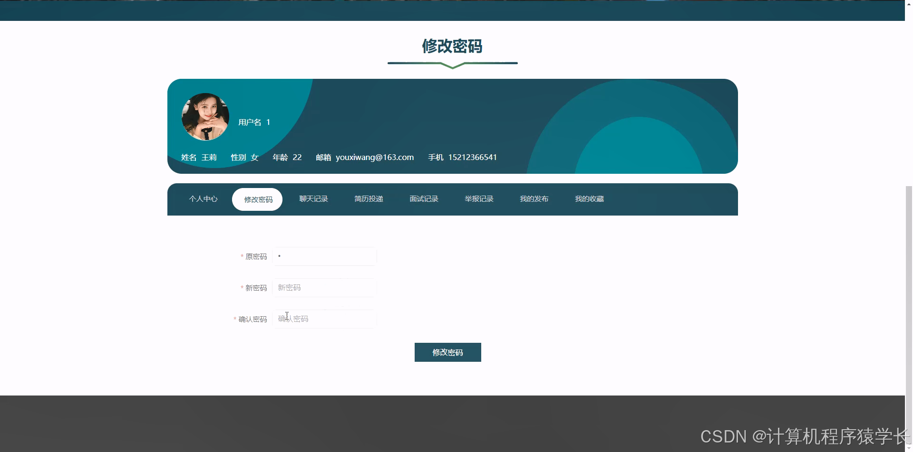Switch to the 简历投递 tab
The height and width of the screenshot is (452, 913).
tap(369, 199)
